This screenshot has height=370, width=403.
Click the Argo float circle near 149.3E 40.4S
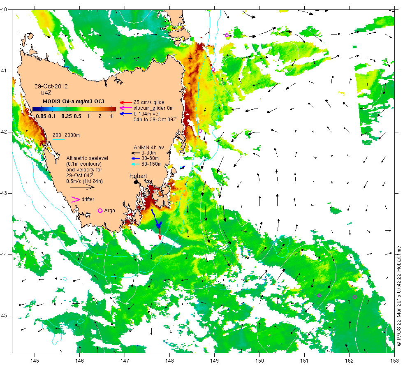227,35
